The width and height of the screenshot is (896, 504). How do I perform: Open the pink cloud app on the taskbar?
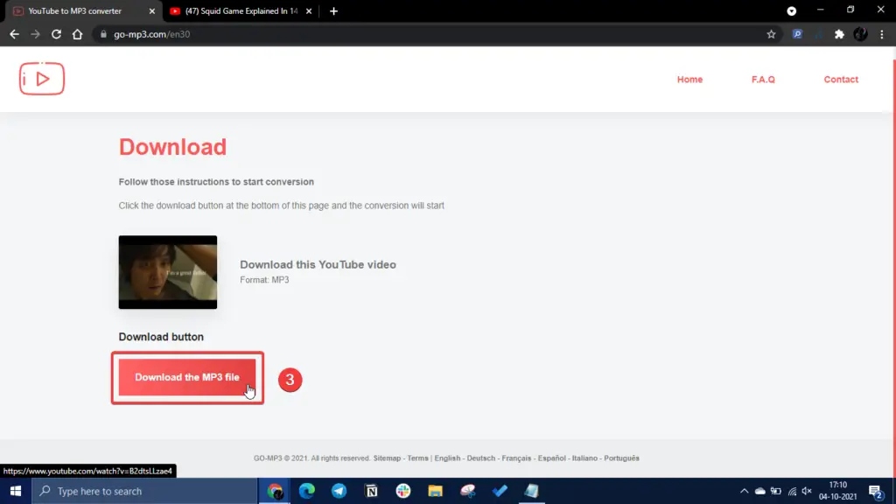[x=467, y=491]
